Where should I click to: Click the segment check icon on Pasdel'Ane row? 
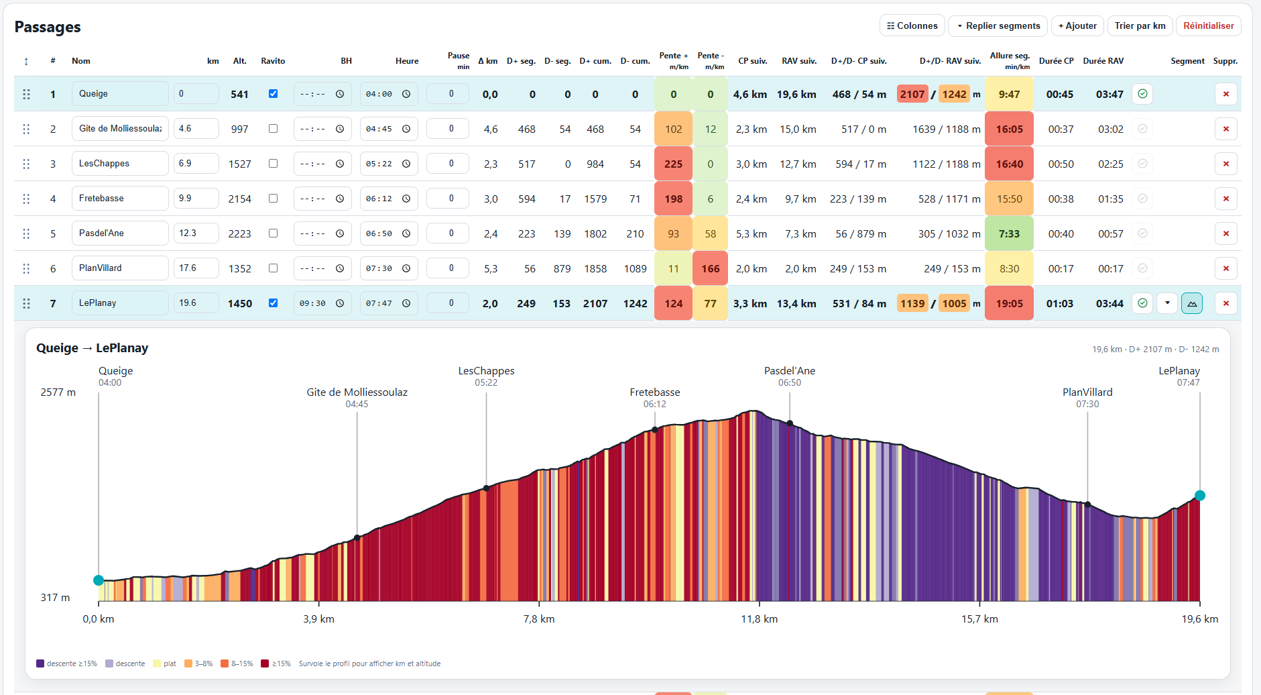tap(1142, 233)
